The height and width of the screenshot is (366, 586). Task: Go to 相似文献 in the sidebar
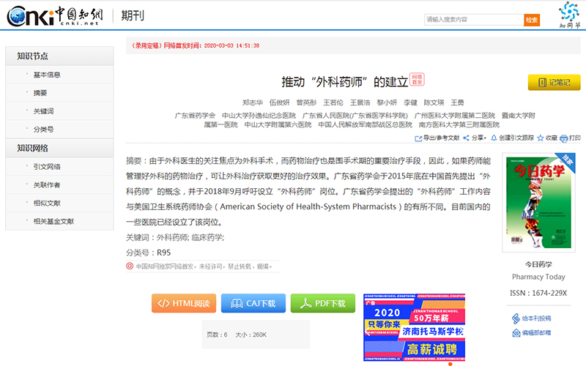click(47, 203)
